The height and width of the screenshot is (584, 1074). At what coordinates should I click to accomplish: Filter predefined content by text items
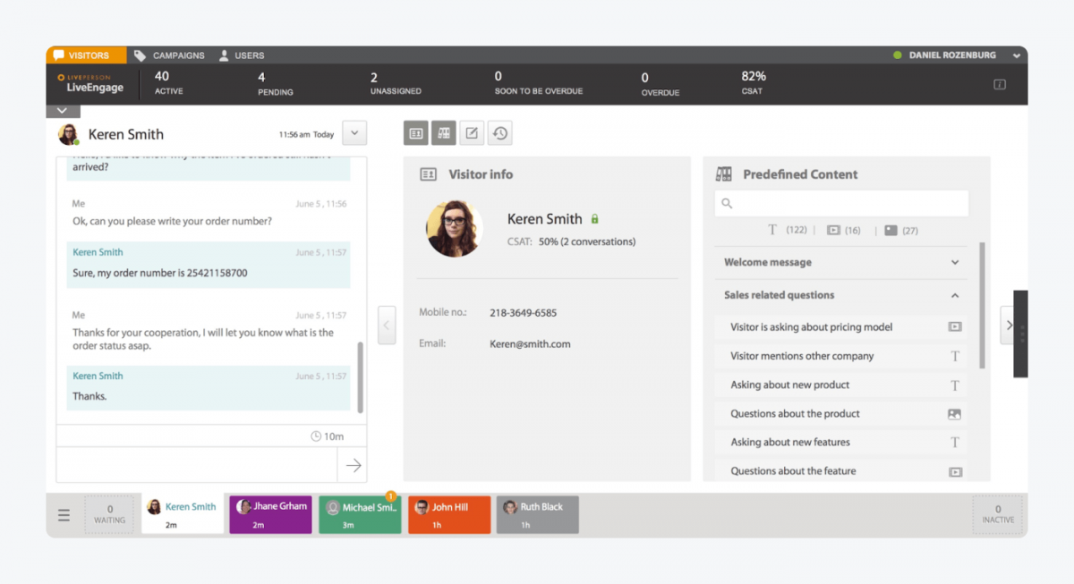click(772, 230)
